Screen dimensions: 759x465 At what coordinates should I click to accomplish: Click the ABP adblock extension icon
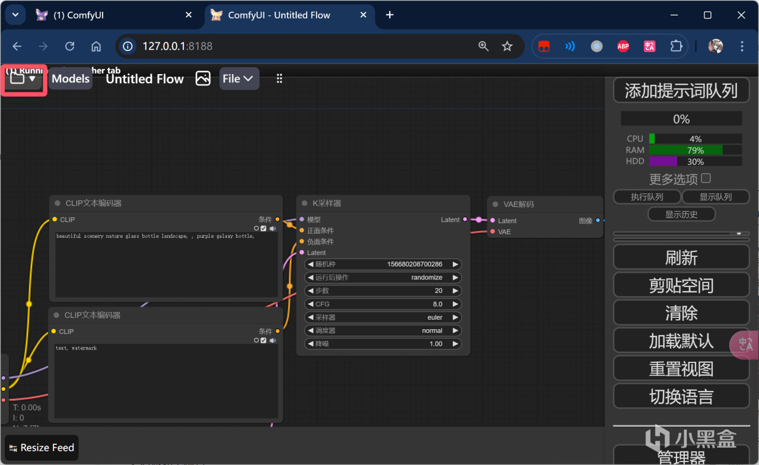click(x=623, y=46)
